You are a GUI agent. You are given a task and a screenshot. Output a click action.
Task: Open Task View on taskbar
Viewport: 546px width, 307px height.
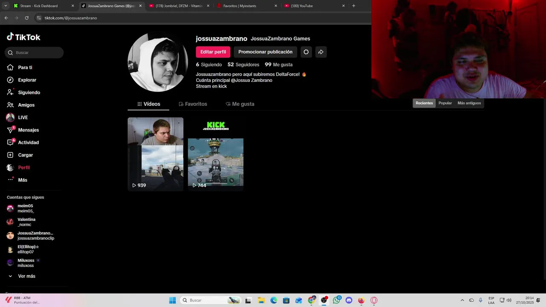tap(248, 300)
